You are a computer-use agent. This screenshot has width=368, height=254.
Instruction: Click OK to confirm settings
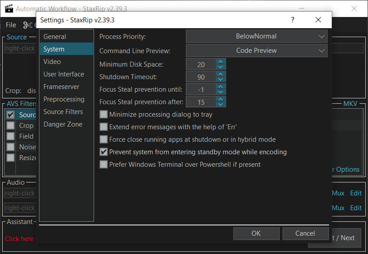pos(256,233)
